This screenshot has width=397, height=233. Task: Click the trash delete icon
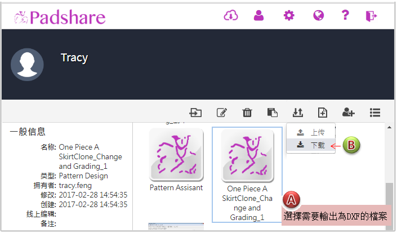(247, 113)
